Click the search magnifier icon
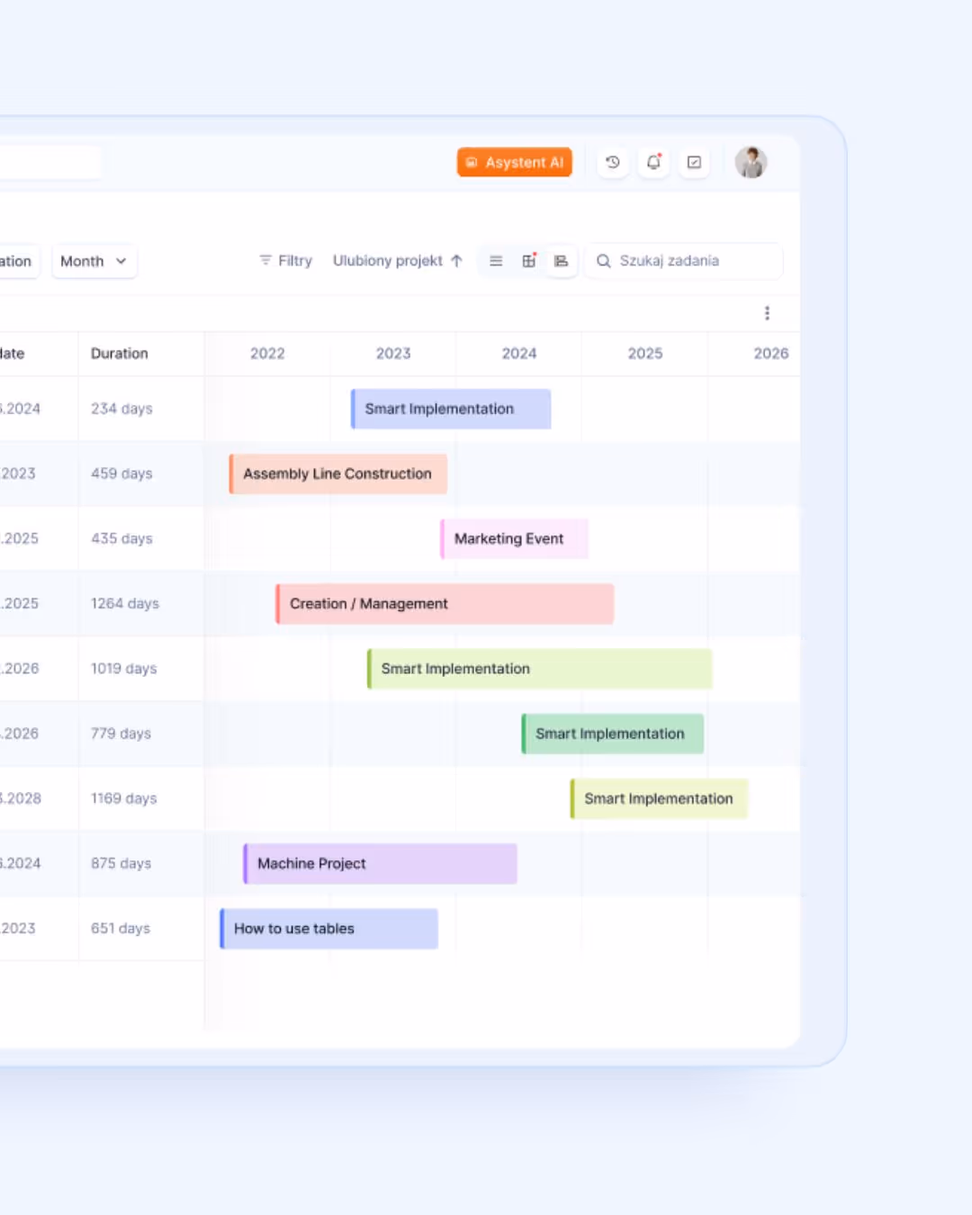 coord(604,261)
